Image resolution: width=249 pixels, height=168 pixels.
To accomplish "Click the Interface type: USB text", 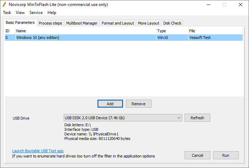I will coord(81,129).
